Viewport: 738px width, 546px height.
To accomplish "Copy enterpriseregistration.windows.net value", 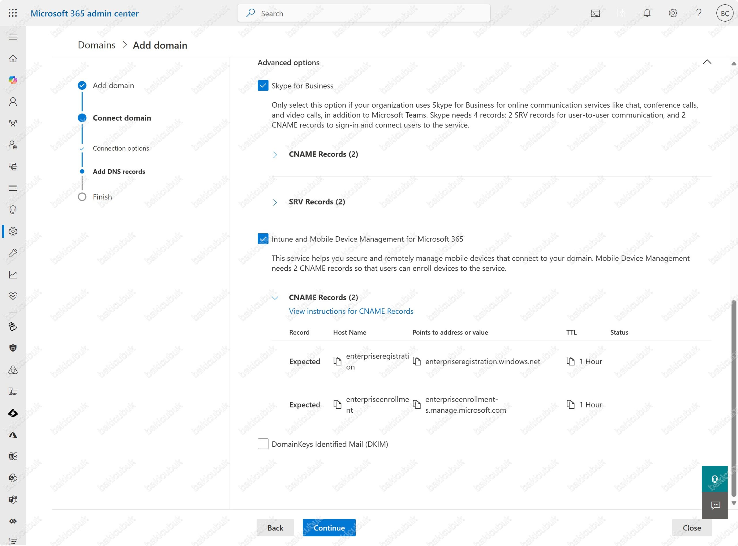I will click(417, 361).
